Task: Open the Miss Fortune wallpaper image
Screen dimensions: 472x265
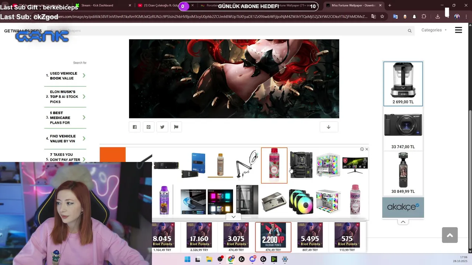Action: 234,79
